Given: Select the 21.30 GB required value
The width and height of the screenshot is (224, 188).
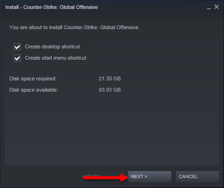Looking at the screenshot, I should click(x=110, y=78).
